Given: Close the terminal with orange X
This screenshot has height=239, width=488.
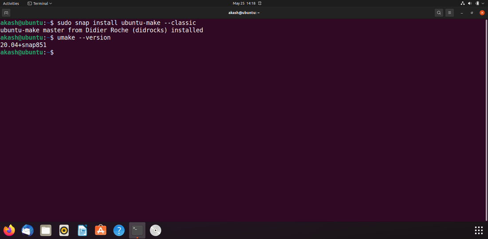Looking at the screenshot, I should pos(482,13).
